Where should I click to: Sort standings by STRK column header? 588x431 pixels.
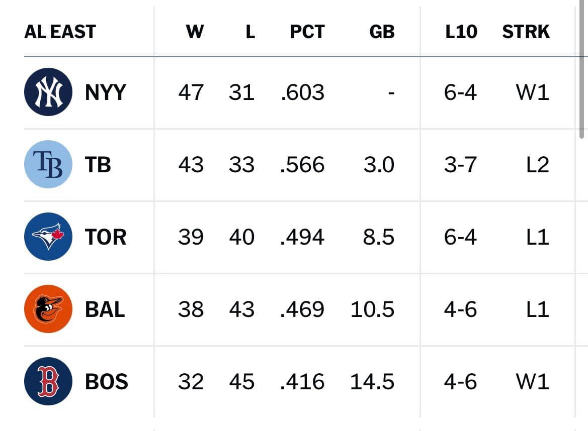coord(526,32)
